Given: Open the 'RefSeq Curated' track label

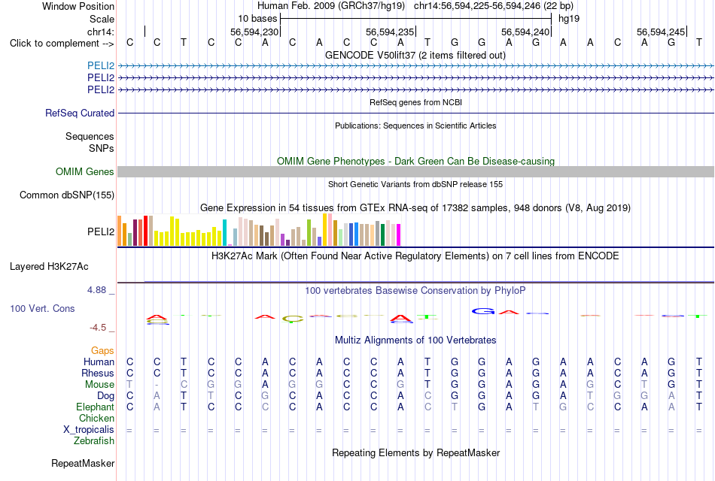Looking at the screenshot, I should click(x=80, y=113).
